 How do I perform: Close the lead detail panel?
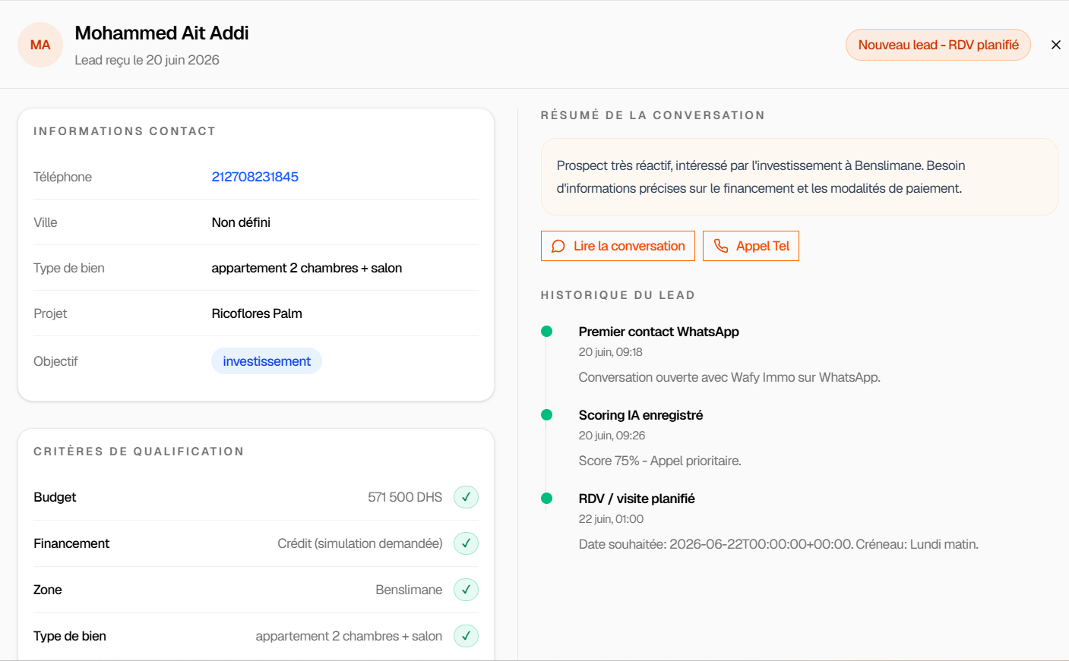(x=1055, y=45)
